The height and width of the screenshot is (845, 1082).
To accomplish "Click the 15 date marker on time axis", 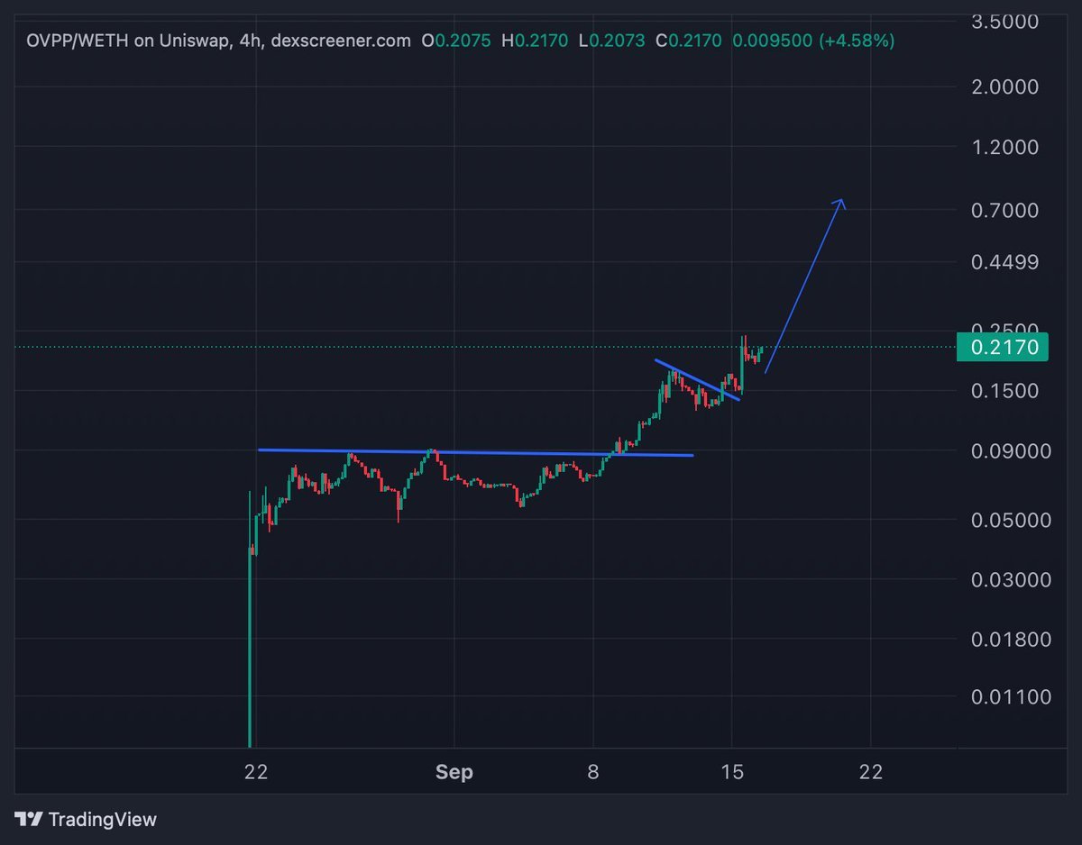I will tap(732, 772).
